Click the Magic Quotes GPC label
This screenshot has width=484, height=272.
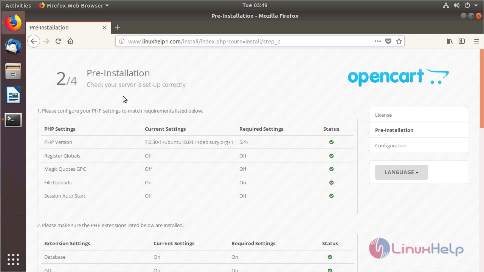tap(65, 169)
